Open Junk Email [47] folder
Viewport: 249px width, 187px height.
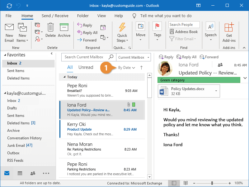point(20,146)
